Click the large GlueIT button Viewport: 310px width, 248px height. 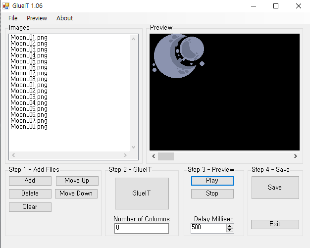142,194
